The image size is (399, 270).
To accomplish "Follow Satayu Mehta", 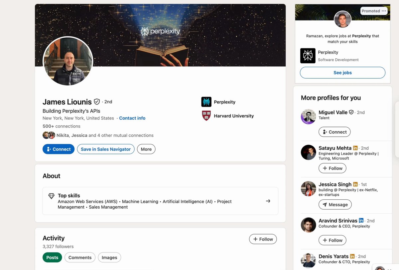I will tap(332, 169).
